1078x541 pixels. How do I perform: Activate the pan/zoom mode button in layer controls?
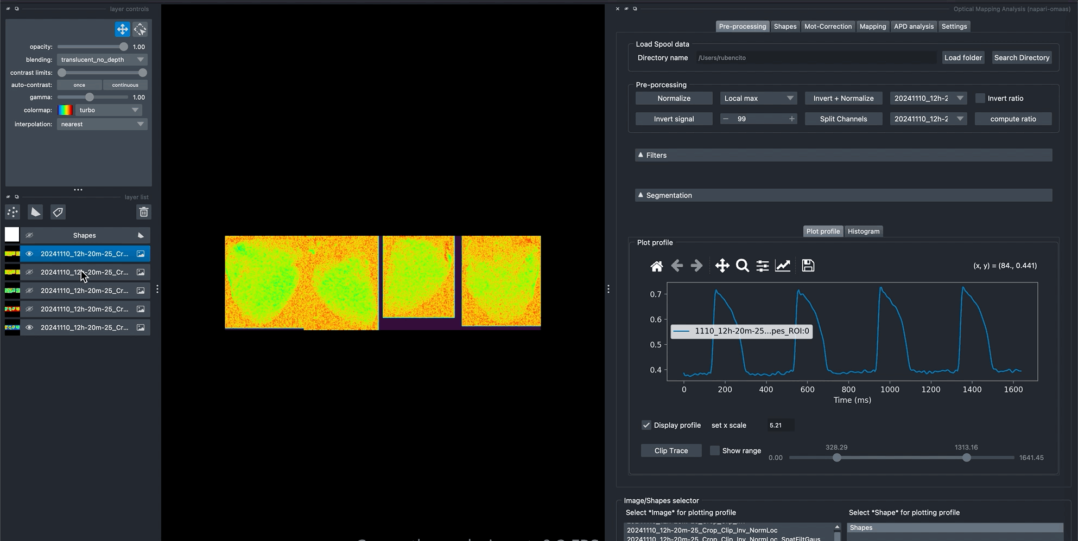(x=122, y=29)
